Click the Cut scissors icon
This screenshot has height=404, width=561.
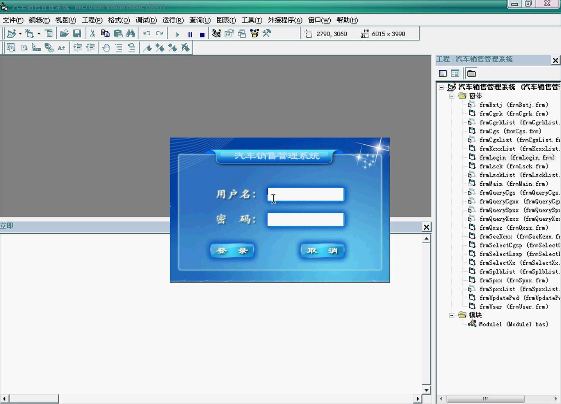(93, 34)
